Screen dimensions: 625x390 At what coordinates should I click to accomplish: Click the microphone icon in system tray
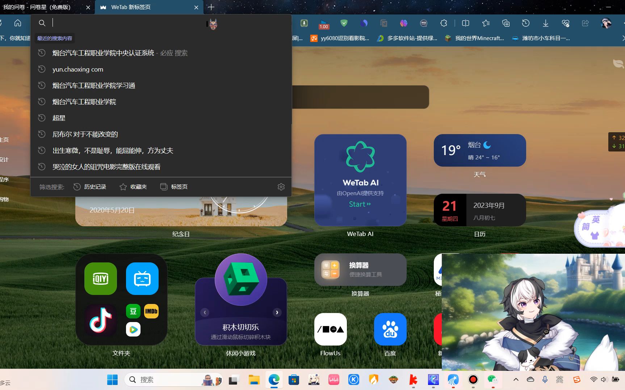click(545, 380)
